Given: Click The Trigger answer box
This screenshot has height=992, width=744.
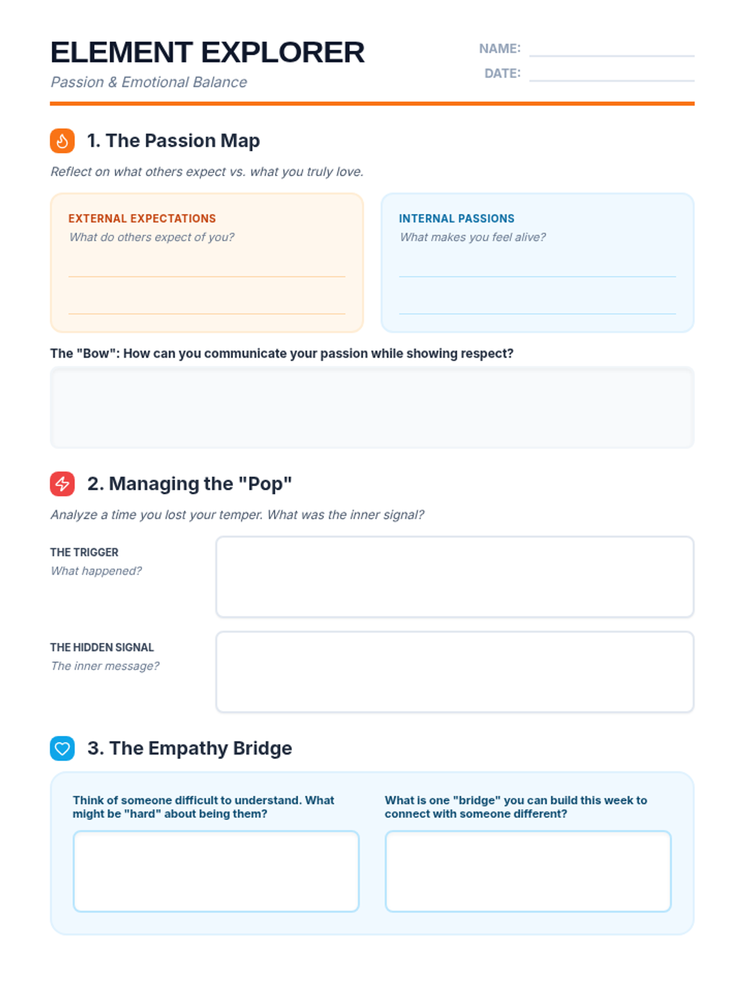Looking at the screenshot, I should tap(454, 577).
